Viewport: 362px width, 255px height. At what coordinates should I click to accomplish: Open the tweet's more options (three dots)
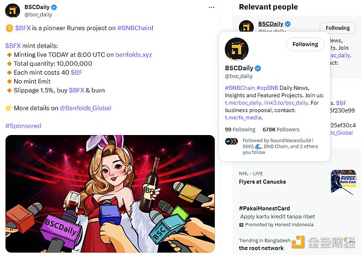(211, 7)
